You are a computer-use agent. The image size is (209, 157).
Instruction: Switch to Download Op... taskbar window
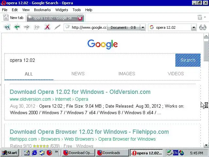[x=78, y=153]
